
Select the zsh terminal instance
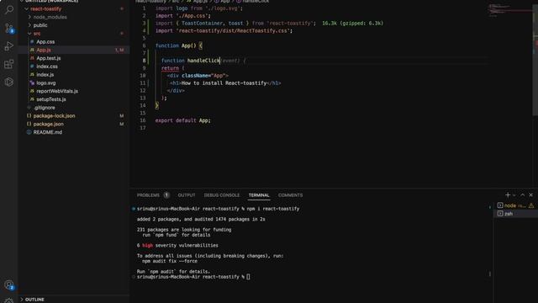[x=515, y=214]
